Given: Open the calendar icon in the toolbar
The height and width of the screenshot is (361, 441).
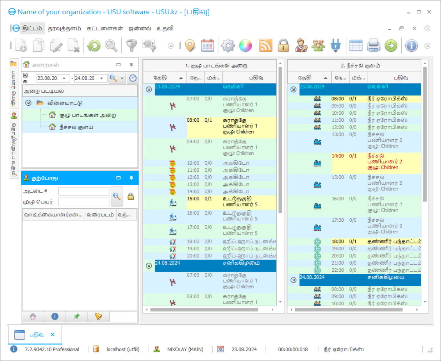Looking at the screenshot, I should coord(207,46).
